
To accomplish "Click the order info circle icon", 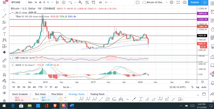I will click(x=61, y=99).
